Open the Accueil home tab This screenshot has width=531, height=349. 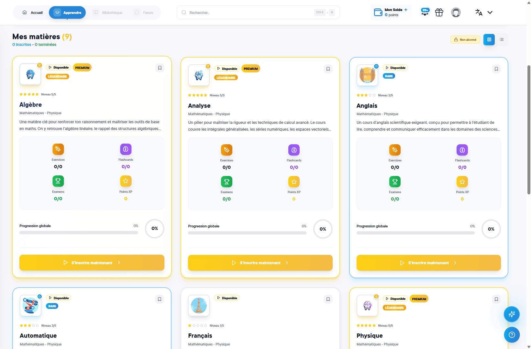[32, 13]
